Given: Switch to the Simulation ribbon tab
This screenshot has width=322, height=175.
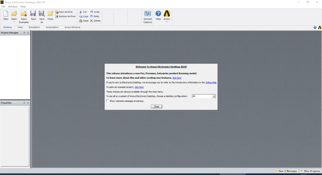Looking at the screenshot, I should (x=34, y=27).
